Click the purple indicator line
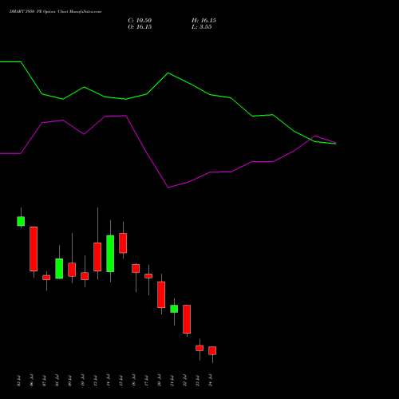This screenshot has width=399, height=399. 168,188
